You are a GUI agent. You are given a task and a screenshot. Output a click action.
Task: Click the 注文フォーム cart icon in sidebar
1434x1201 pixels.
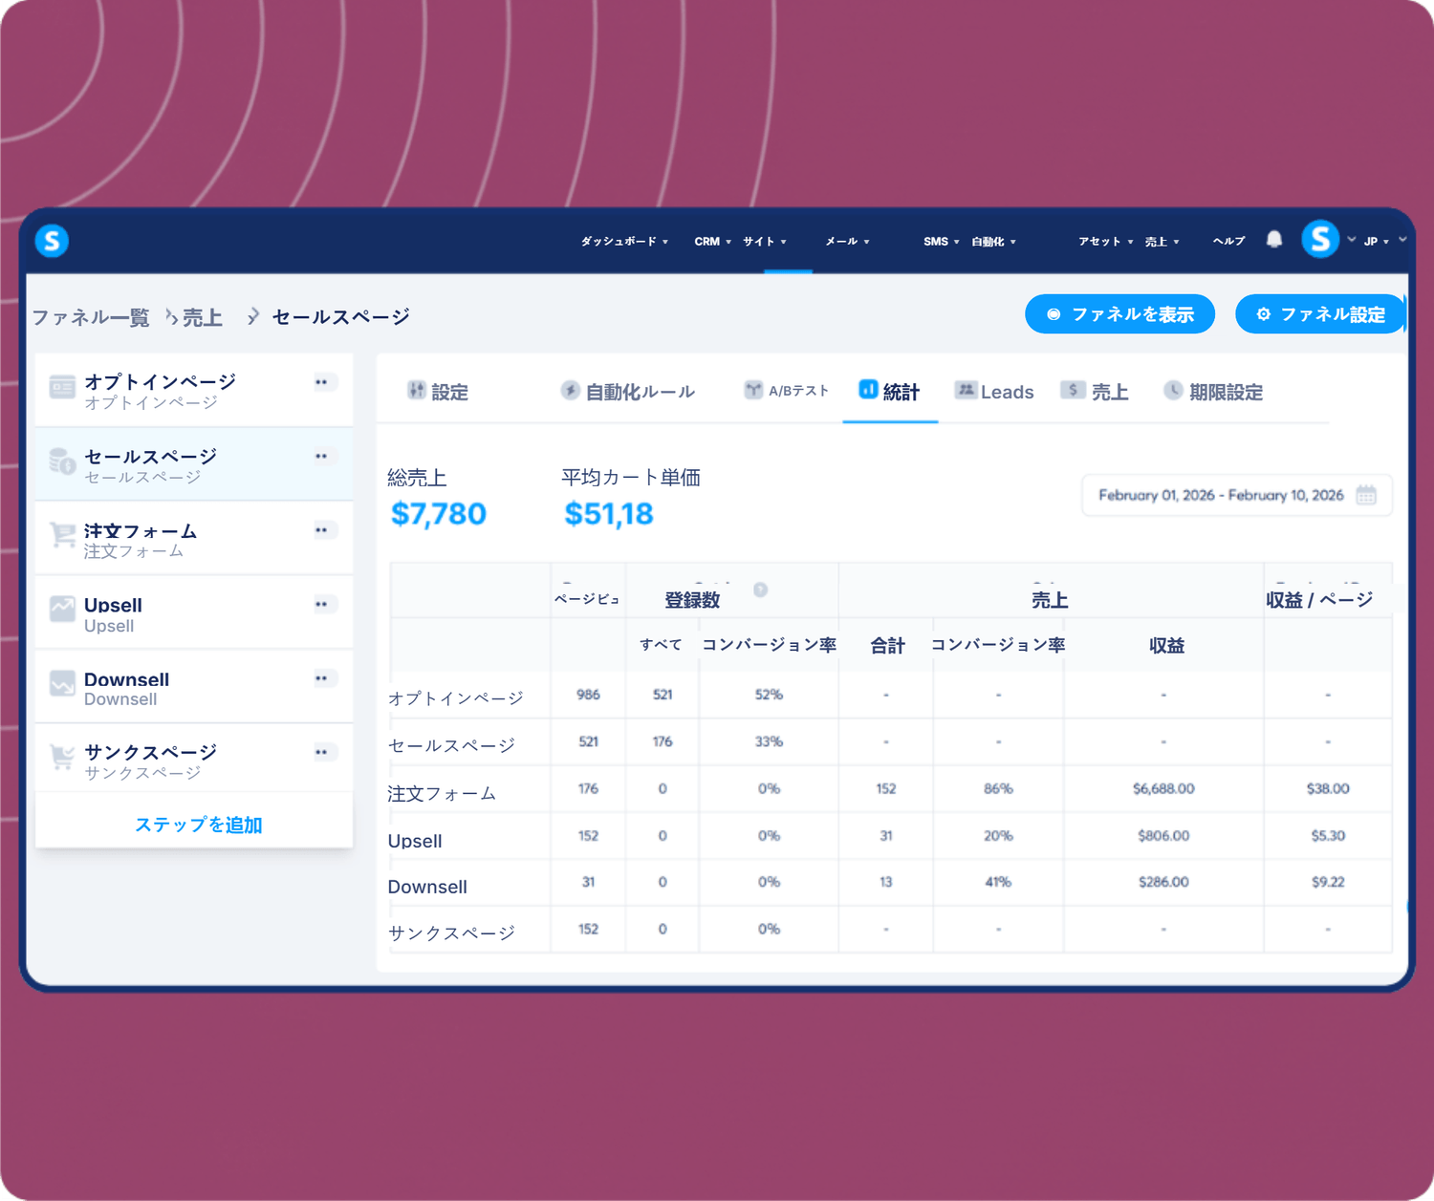[62, 535]
